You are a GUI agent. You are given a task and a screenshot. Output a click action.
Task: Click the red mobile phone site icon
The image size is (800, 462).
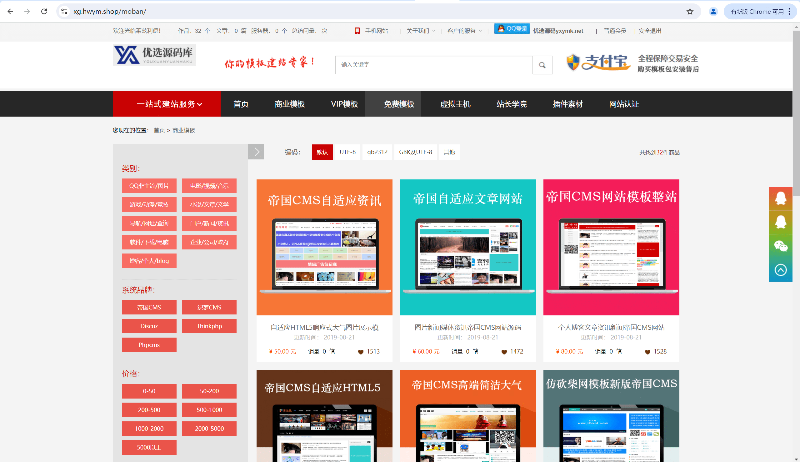(x=357, y=31)
